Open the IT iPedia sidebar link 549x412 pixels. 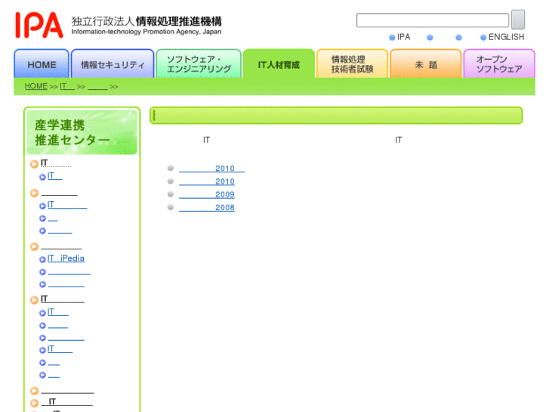pyautogui.click(x=66, y=259)
